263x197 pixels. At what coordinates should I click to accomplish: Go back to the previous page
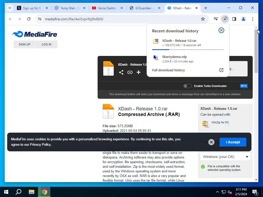[x=10, y=19]
